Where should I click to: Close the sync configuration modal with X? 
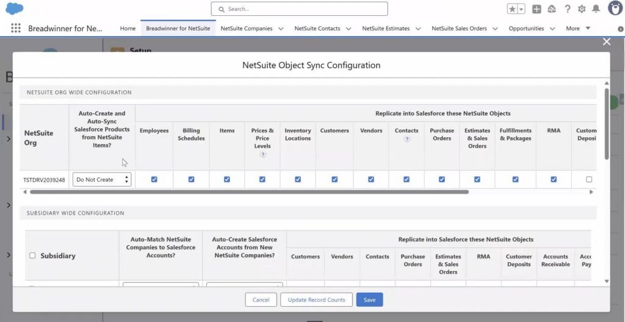(607, 41)
